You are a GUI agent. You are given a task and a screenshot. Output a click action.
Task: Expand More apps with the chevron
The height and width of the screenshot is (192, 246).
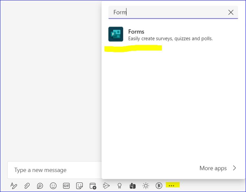click(x=235, y=168)
